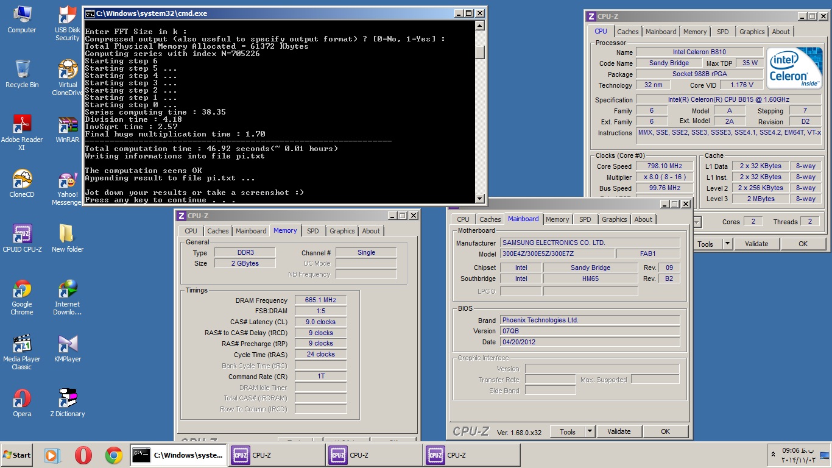Click the cmd.exe title bar icon
The image size is (832, 468).
tap(90, 13)
